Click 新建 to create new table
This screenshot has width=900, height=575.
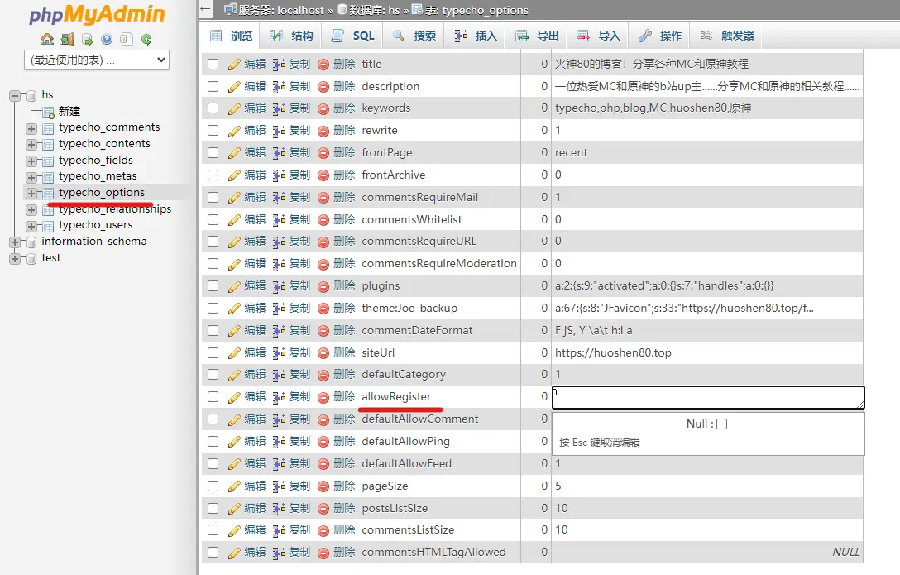point(69,111)
